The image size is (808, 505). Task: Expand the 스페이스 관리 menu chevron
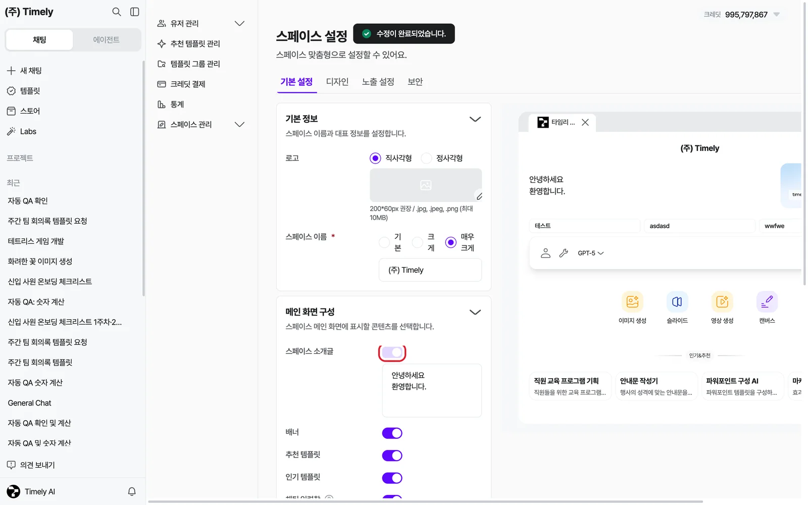(x=240, y=124)
